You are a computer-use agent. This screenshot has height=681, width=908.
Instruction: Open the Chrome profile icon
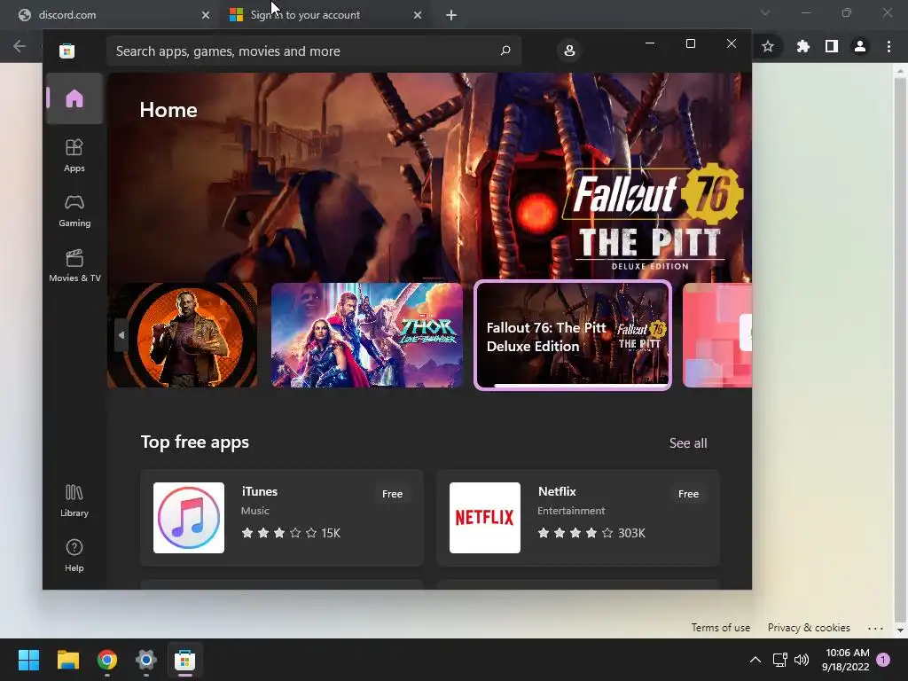[860, 46]
